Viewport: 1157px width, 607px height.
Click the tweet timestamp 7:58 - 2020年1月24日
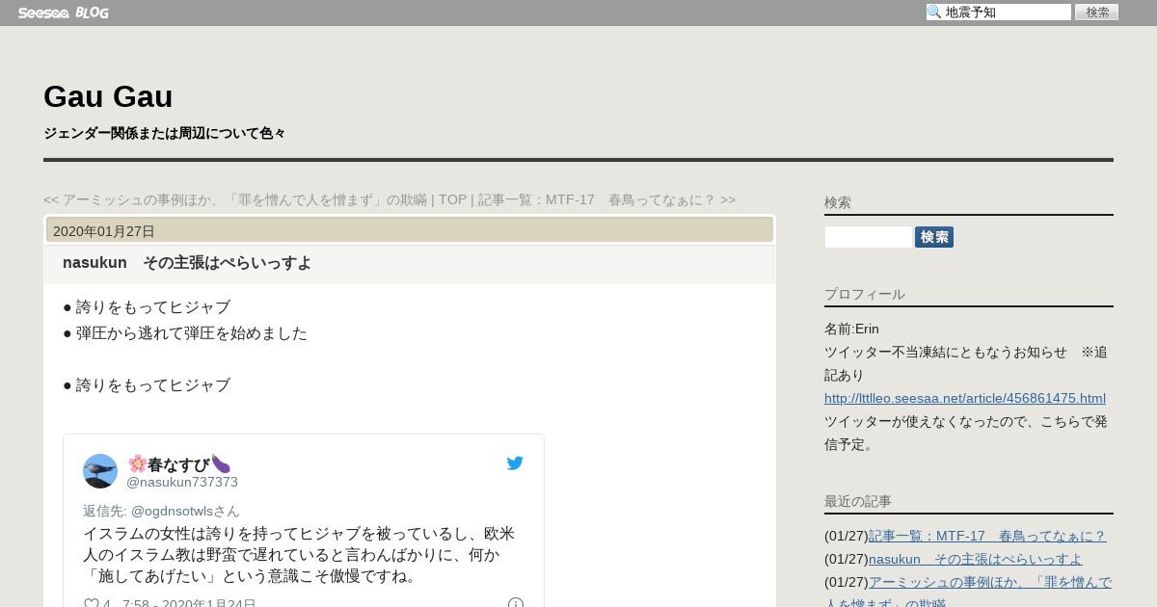[x=189, y=604]
